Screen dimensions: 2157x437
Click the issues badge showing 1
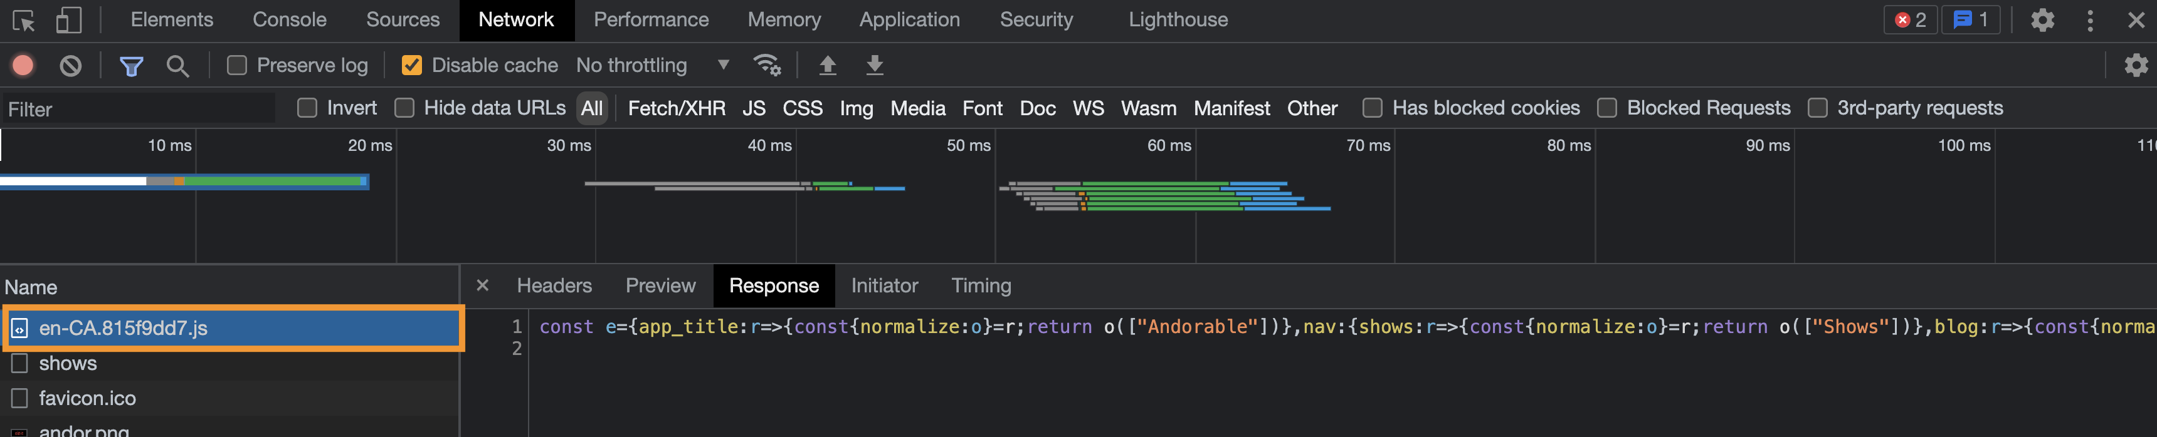tap(1970, 20)
